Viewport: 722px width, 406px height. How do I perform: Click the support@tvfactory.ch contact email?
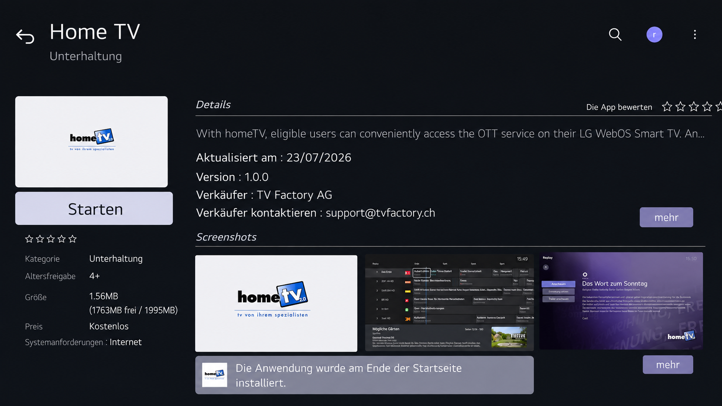coord(380,213)
